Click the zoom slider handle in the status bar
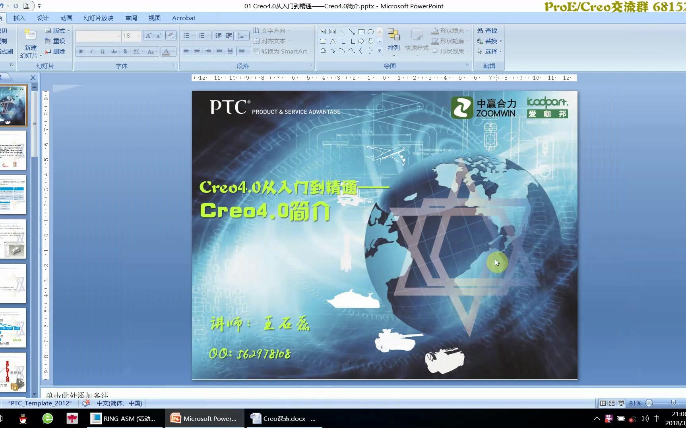Image resolution: width=686 pixels, height=428 pixels. tap(673, 403)
